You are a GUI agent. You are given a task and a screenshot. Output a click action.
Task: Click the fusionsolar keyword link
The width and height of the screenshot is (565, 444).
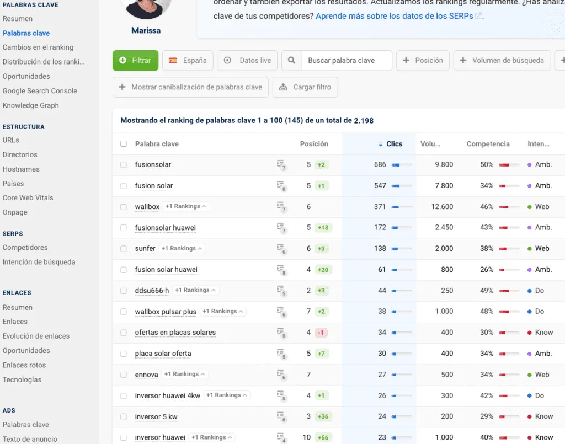pos(153,164)
